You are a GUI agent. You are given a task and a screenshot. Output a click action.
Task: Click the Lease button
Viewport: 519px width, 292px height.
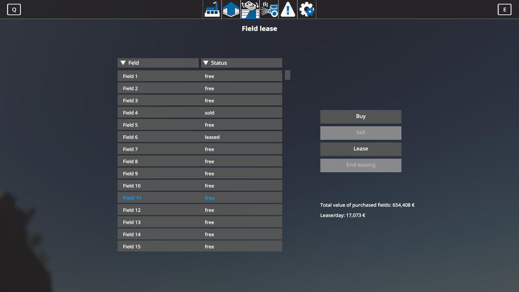coord(360,149)
